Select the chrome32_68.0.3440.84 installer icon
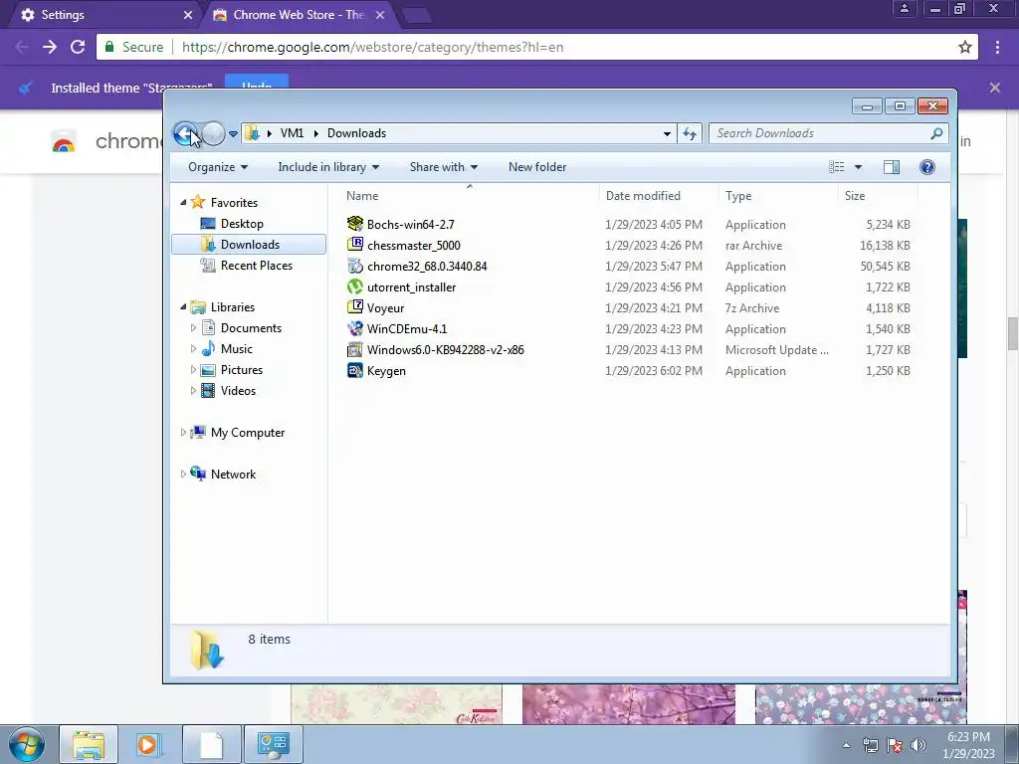The width and height of the screenshot is (1019, 764). [355, 266]
